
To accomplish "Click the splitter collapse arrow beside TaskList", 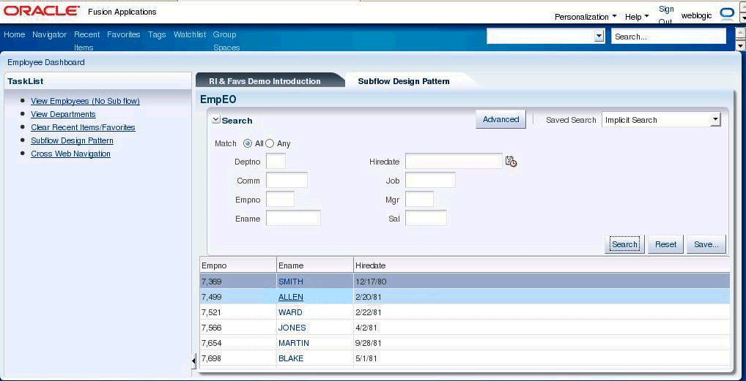I will pyautogui.click(x=193, y=362).
